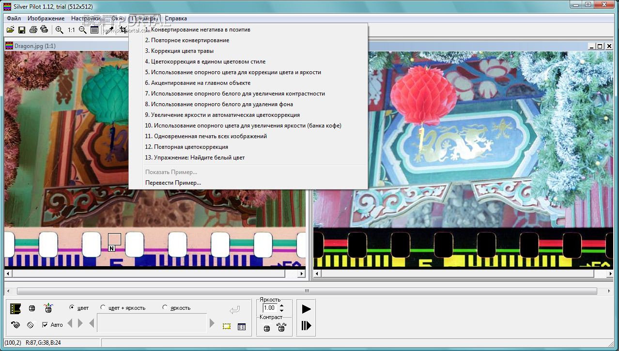Choose '11. Одновременная печать всех изображений'
Screen dimensions: 619x351
click(x=248, y=136)
